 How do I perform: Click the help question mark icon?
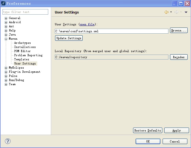tap(8, 141)
